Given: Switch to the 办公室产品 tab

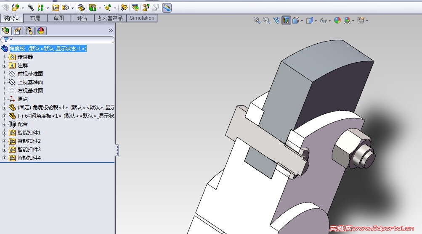Looking at the screenshot, I should point(110,18).
